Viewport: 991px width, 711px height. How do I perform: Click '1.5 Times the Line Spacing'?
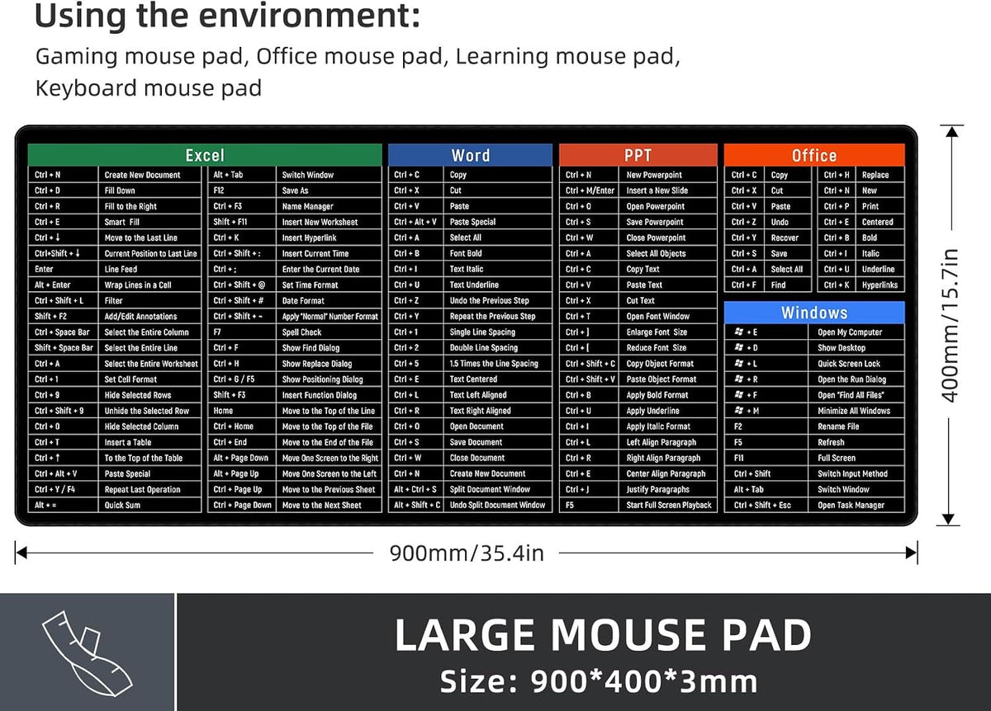pyautogui.click(x=499, y=364)
